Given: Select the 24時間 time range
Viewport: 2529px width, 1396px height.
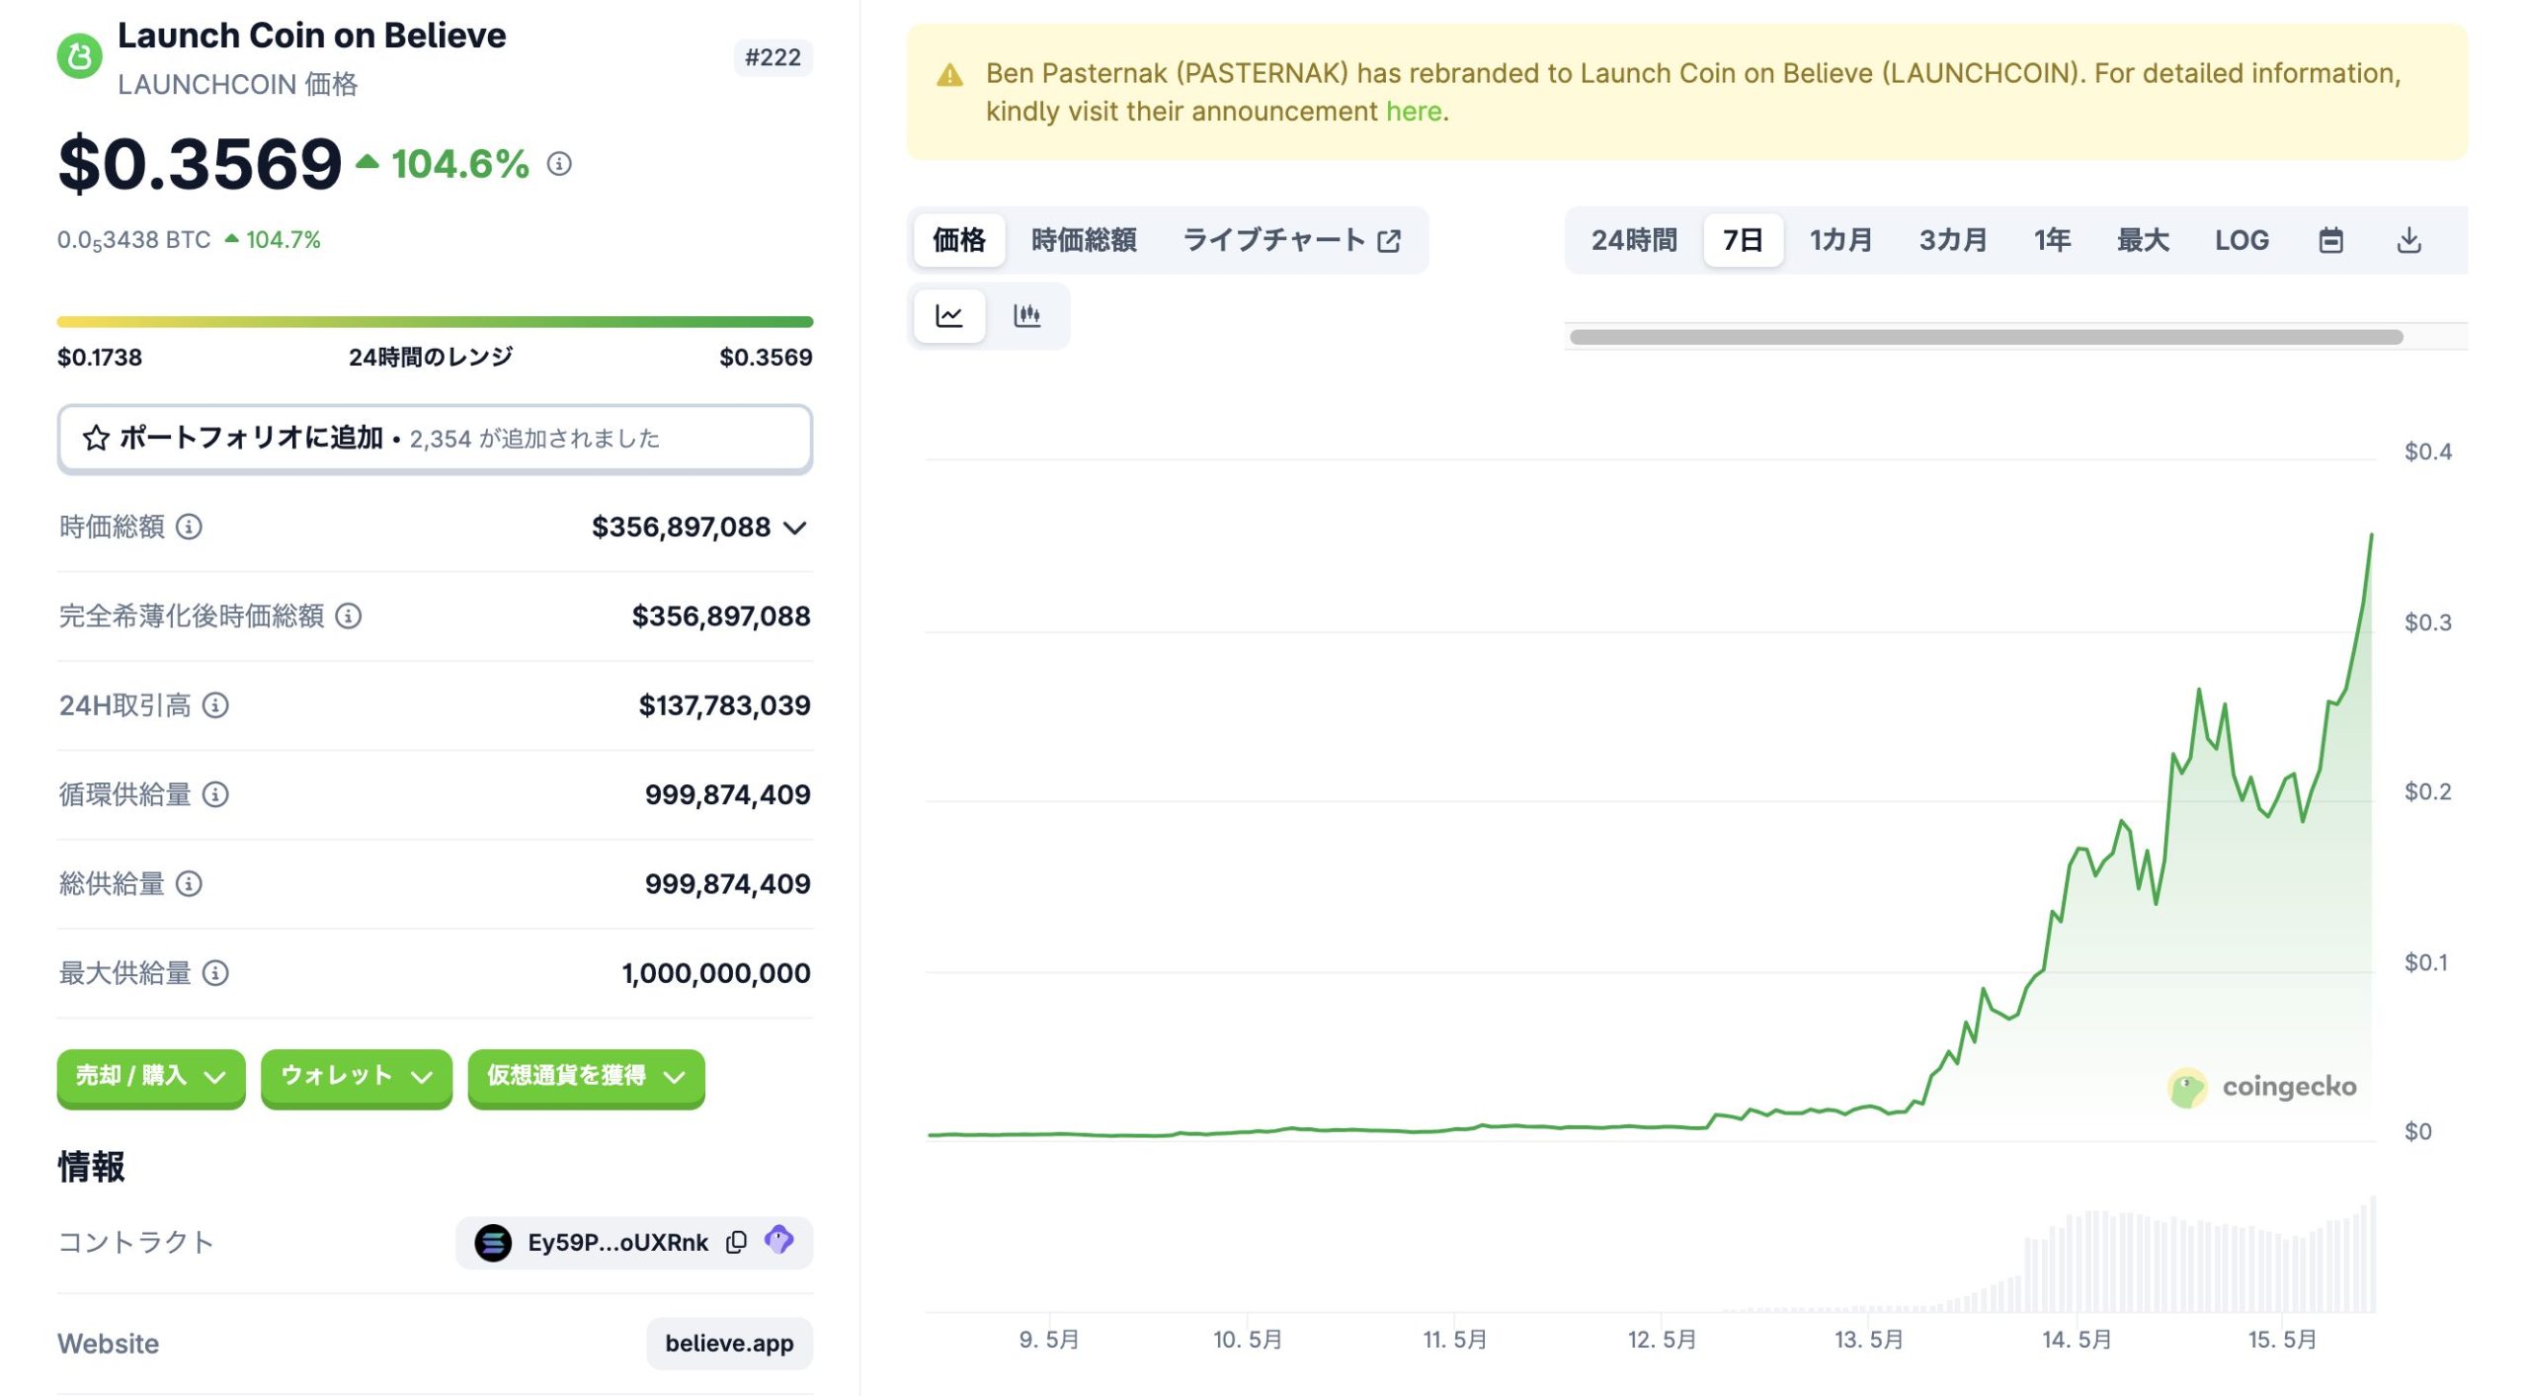Looking at the screenshot, I should [1634, 240].
